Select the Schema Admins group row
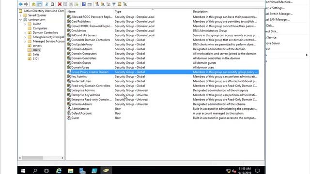 point(163,104)
